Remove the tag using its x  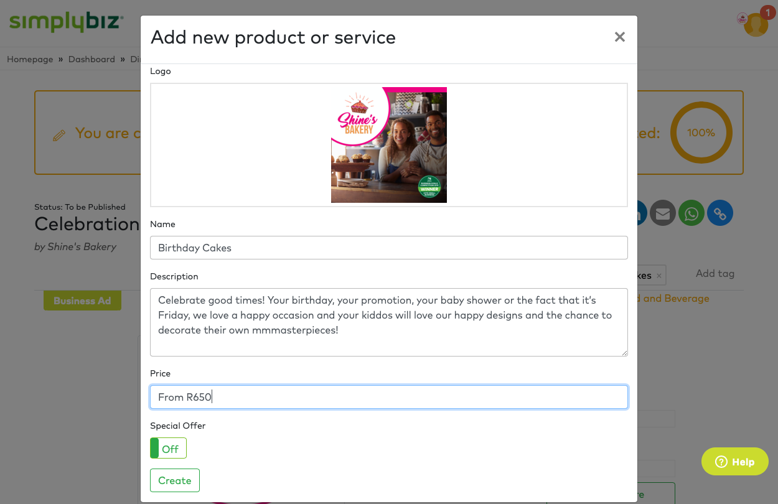659,275
